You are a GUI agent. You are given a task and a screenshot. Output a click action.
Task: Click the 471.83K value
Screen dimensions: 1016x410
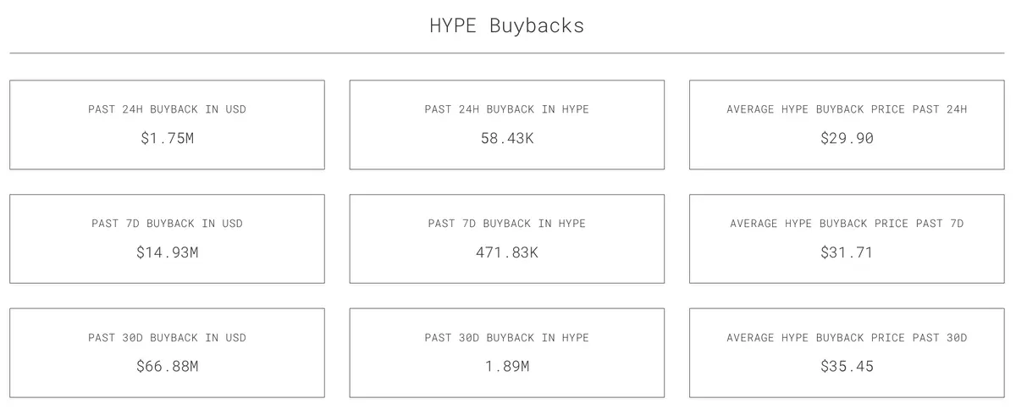(507, 252)
